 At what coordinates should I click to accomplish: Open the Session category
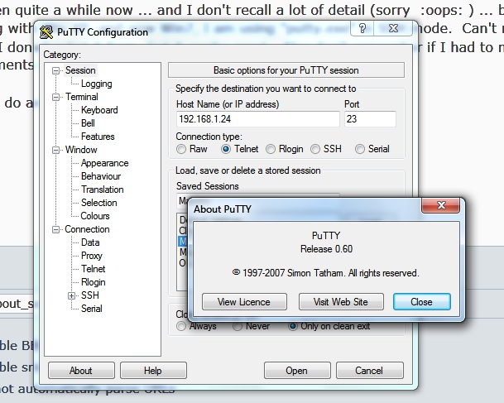click(80, 70)
